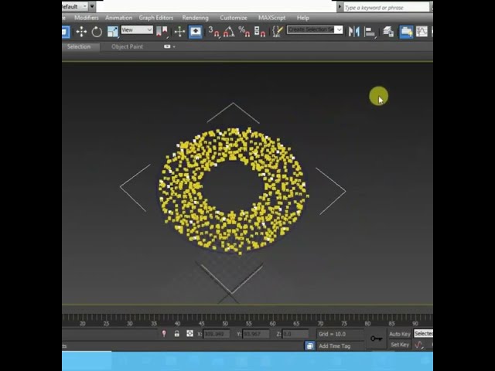Click the Mirror tool icon
The width and height of the screenshot is (495, 371).
pyautogui.click(x=354, y=32)
